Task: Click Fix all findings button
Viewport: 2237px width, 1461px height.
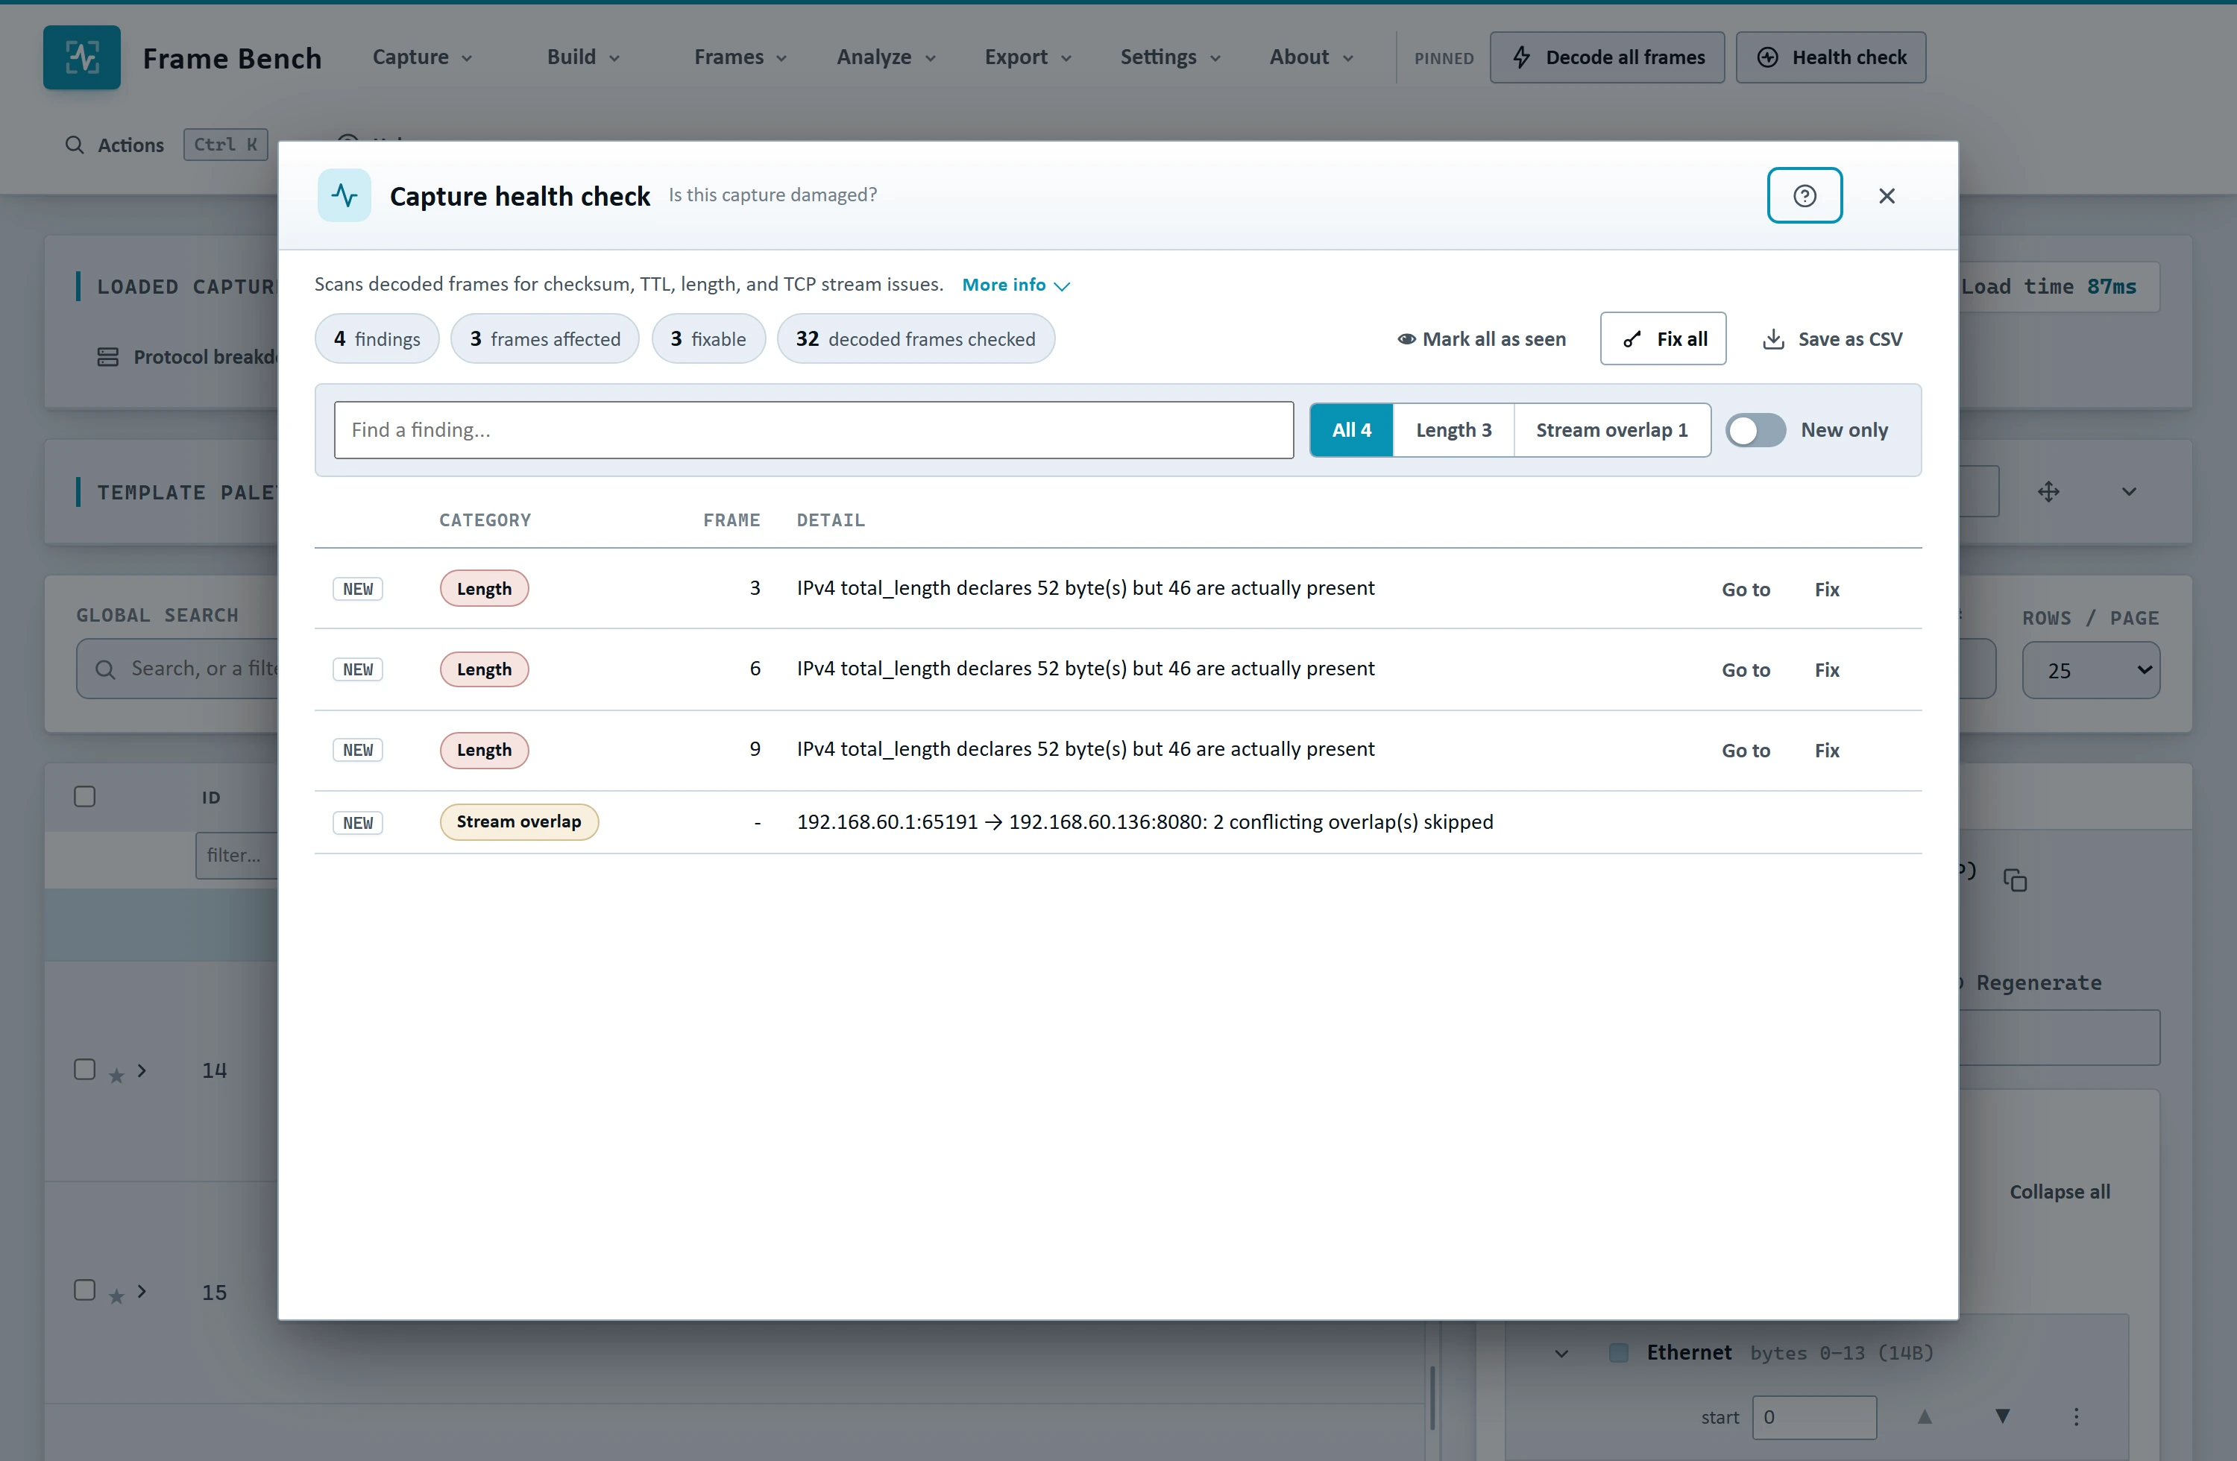Action: pos(1663,339)
